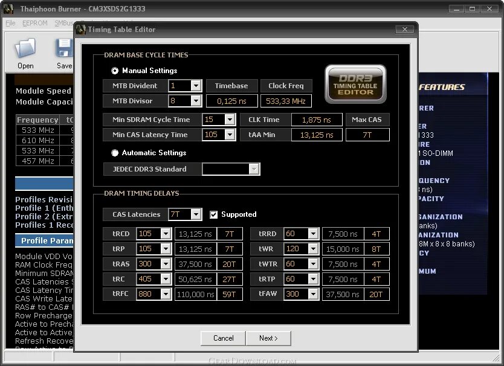504x366 pixels.
Task: Open the EEPROM menu
Action: [34, 23]
